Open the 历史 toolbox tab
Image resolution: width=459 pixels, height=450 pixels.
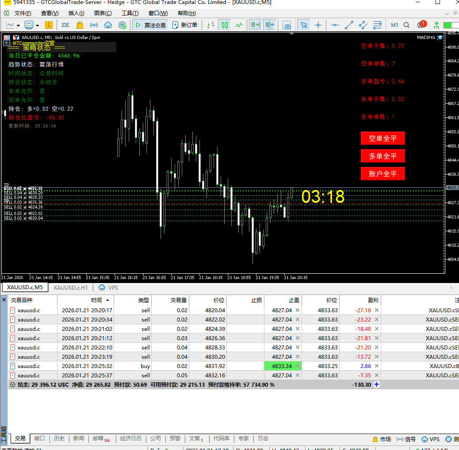pos(59,438)
